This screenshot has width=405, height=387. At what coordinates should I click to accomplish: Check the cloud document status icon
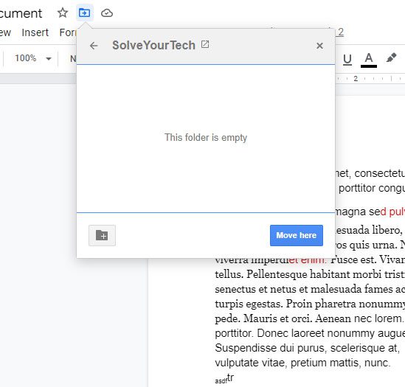tap(107, 13)
